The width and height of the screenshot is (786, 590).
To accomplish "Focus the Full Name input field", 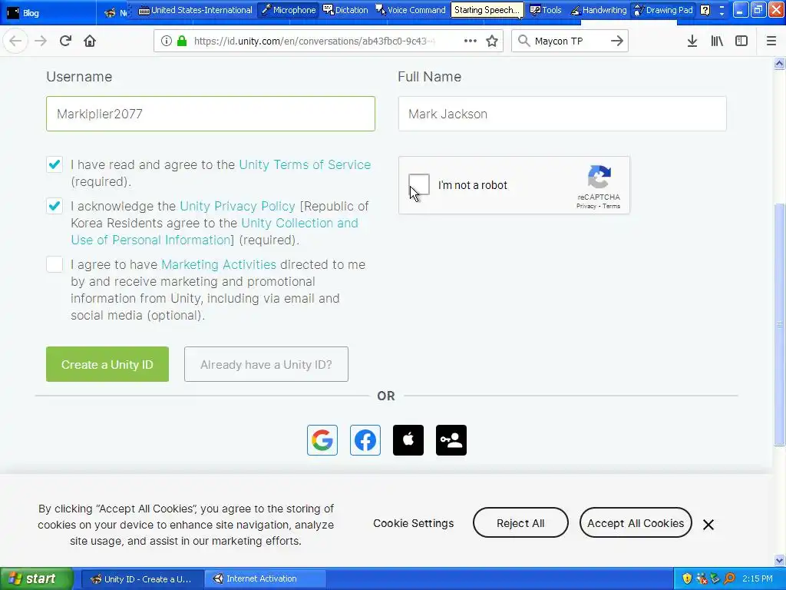I will 563,114.
